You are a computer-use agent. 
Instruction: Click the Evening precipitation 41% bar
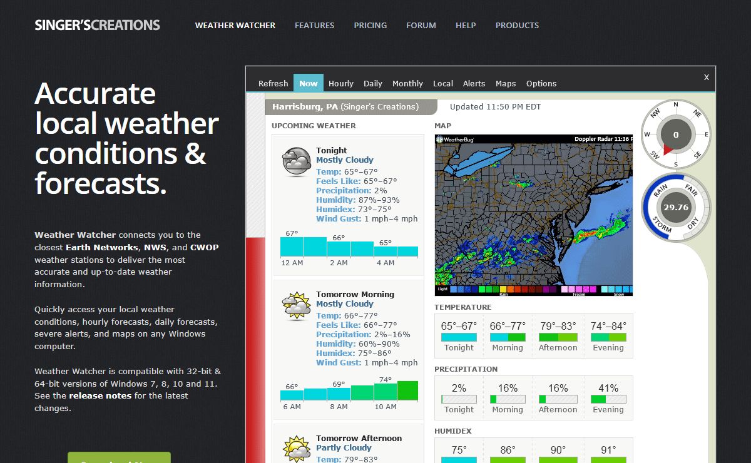pos(608,399)
